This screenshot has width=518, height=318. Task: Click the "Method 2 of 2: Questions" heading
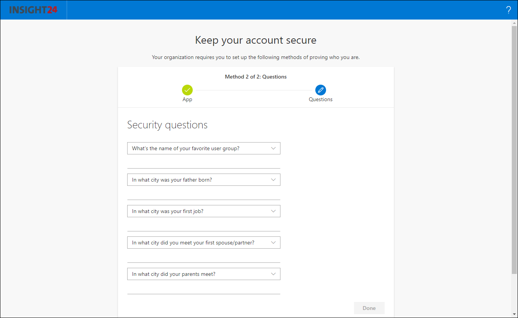(256, 77)
